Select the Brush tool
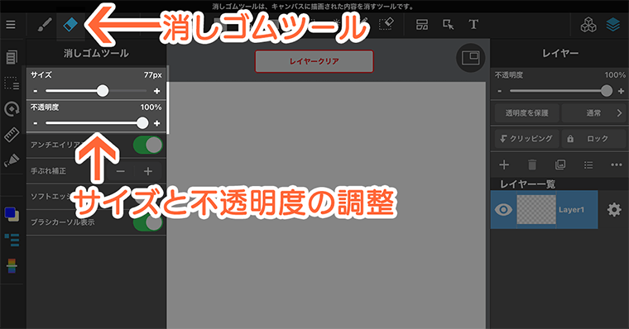This screenshot has height=329, width=629. click(45, 25)
